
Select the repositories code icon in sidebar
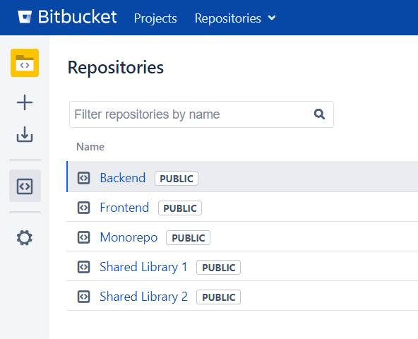(x=25, y=186)
